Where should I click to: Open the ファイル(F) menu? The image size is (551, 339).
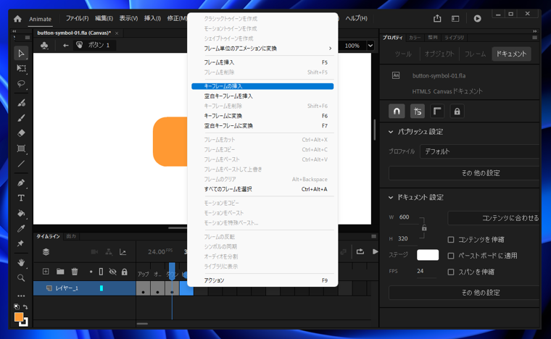[77, 18]
